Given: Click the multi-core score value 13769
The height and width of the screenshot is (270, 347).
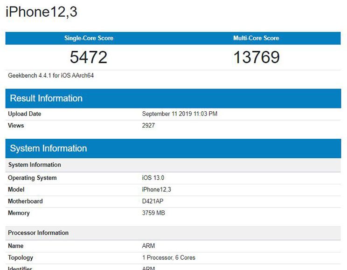Looking at the screenshot, I should tap(256, 57).
